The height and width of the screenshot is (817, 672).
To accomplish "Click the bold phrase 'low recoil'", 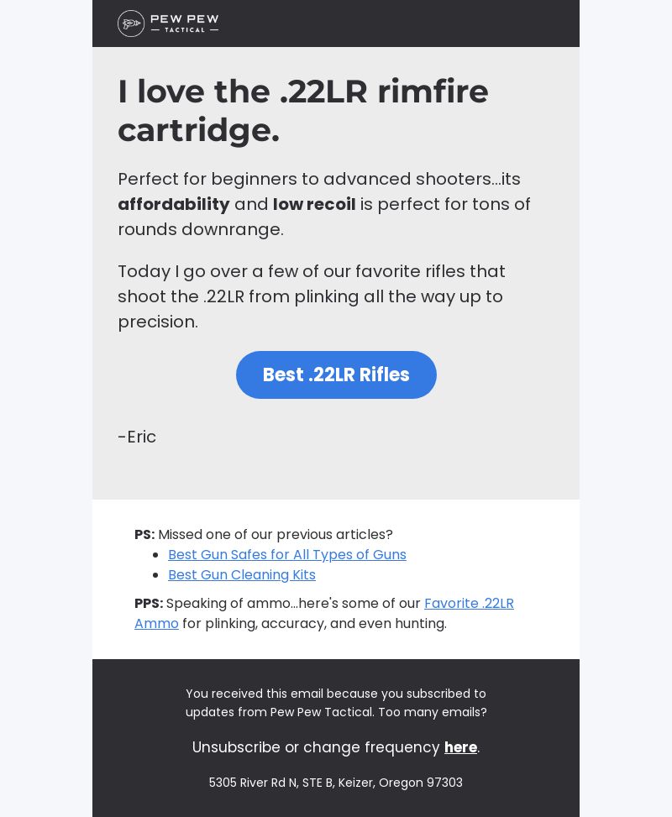I will pyautogui.click(x=314, y=204).
